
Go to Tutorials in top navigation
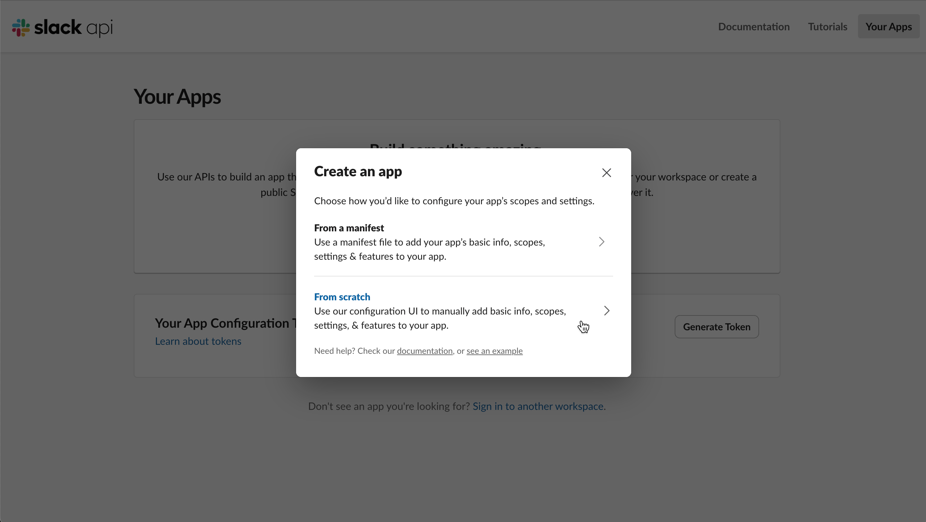pyautogui.click(x=827, y=27)
